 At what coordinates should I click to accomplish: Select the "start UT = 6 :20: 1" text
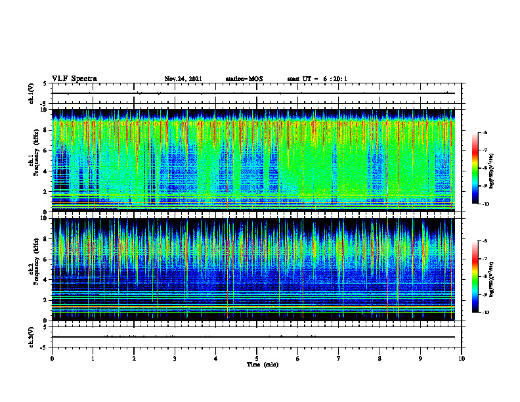click(317, 79)
